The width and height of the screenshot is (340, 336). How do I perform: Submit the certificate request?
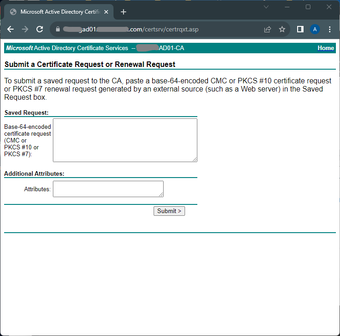pyautogui.click(x=169, y=211)
